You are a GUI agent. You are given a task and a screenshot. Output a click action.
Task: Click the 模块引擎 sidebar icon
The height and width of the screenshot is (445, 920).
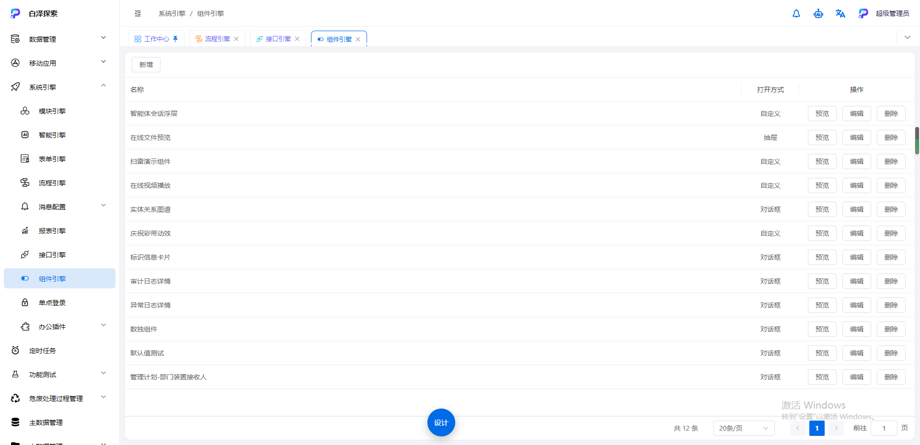(x=25, y=111)
